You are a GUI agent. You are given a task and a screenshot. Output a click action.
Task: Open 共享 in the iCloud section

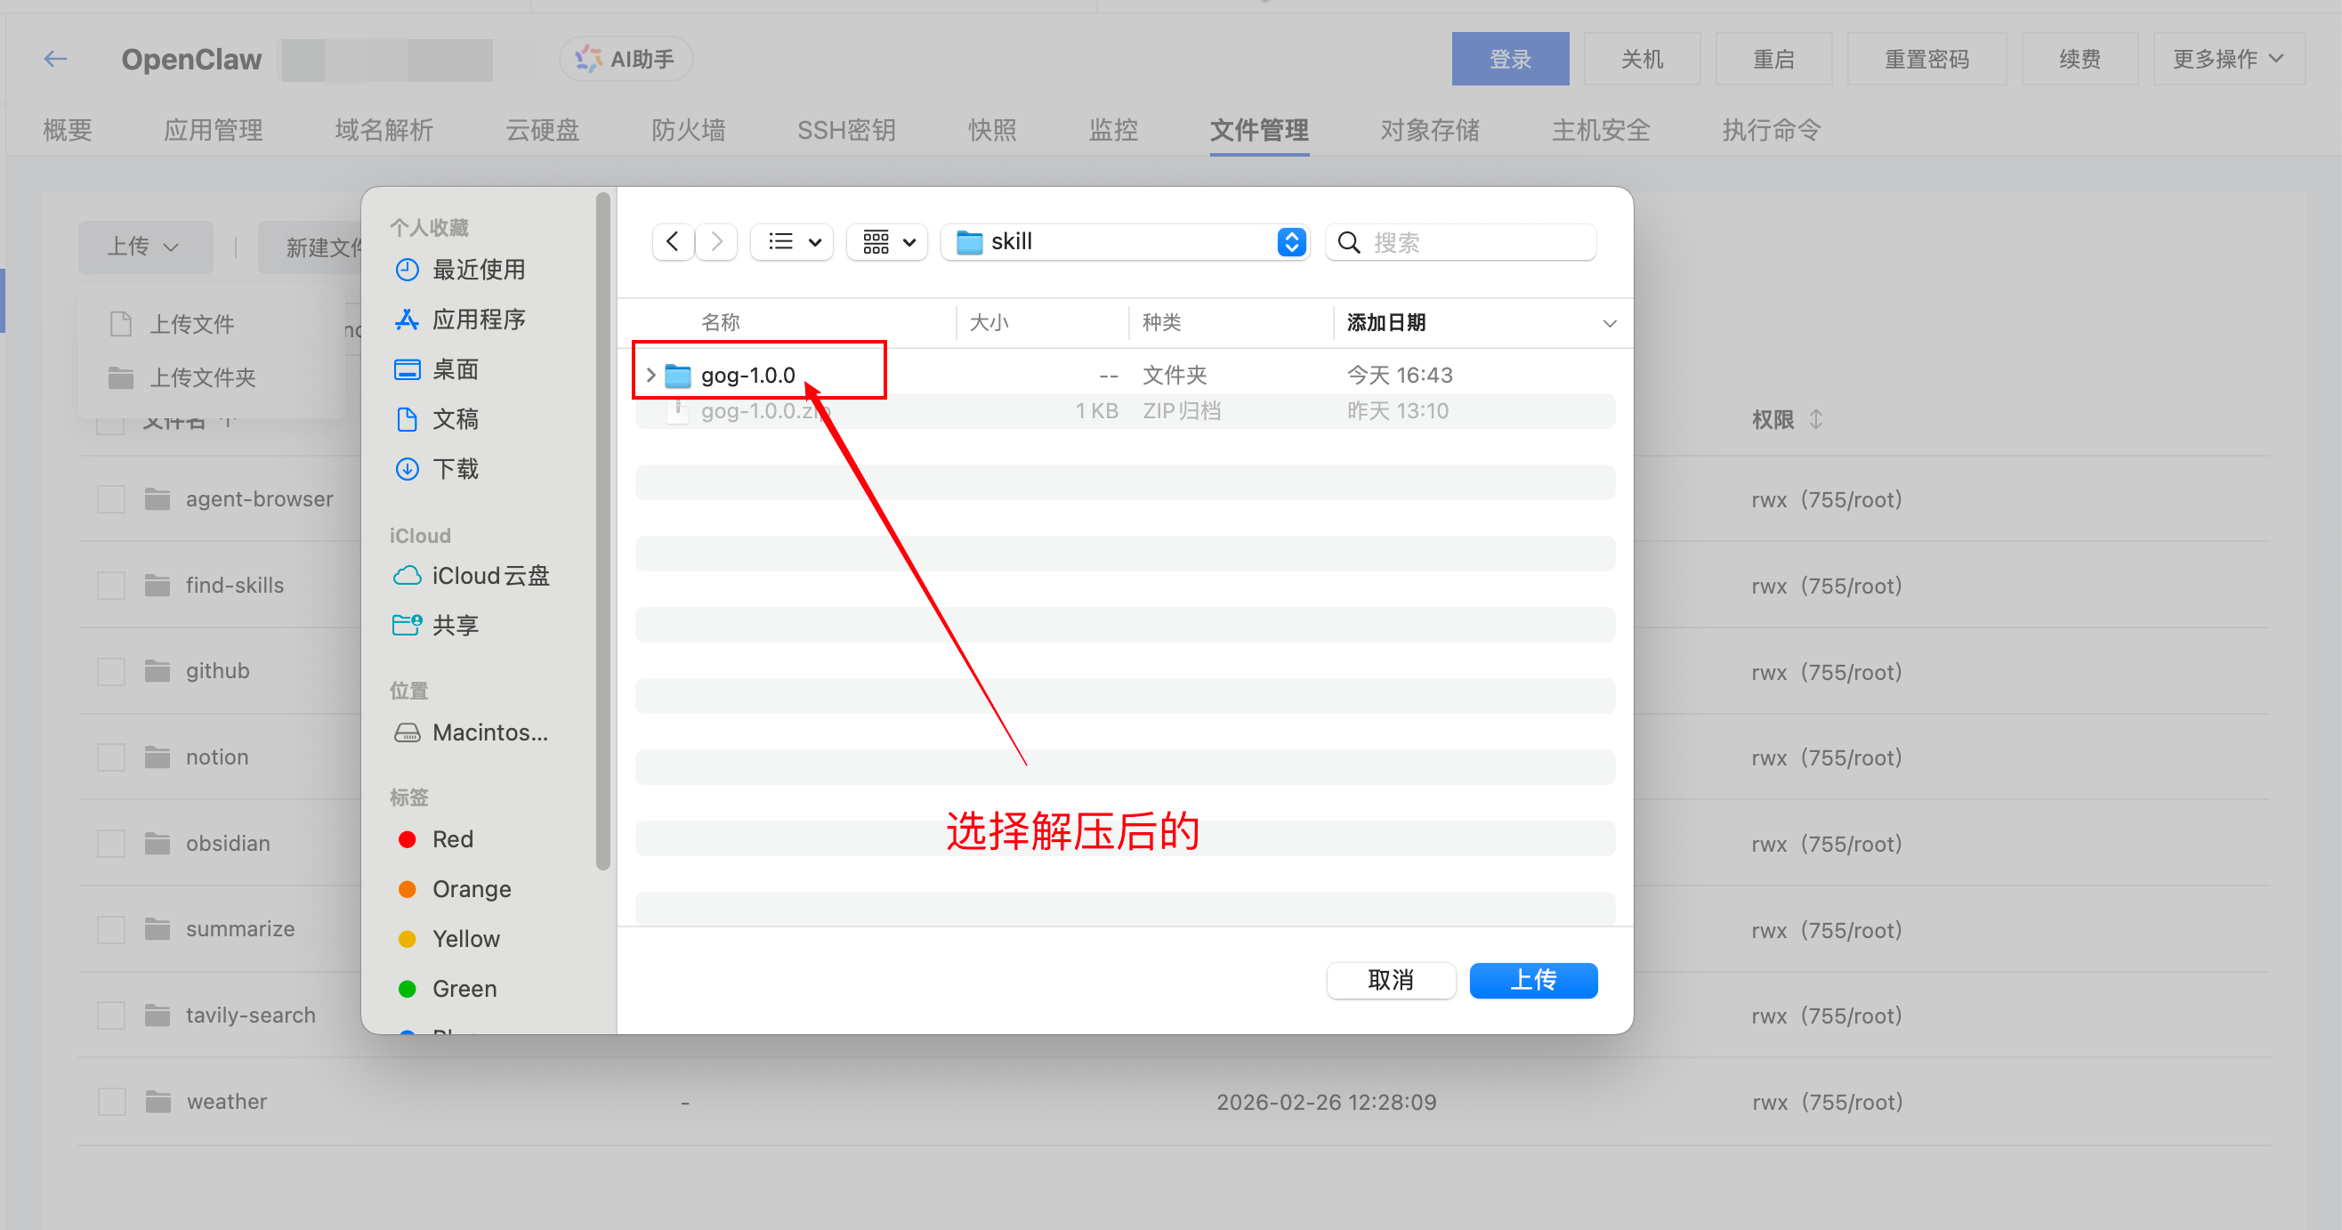point(455,625)
